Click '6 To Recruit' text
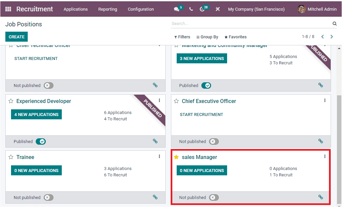342x207 pixels. click(x=115, y=175)
